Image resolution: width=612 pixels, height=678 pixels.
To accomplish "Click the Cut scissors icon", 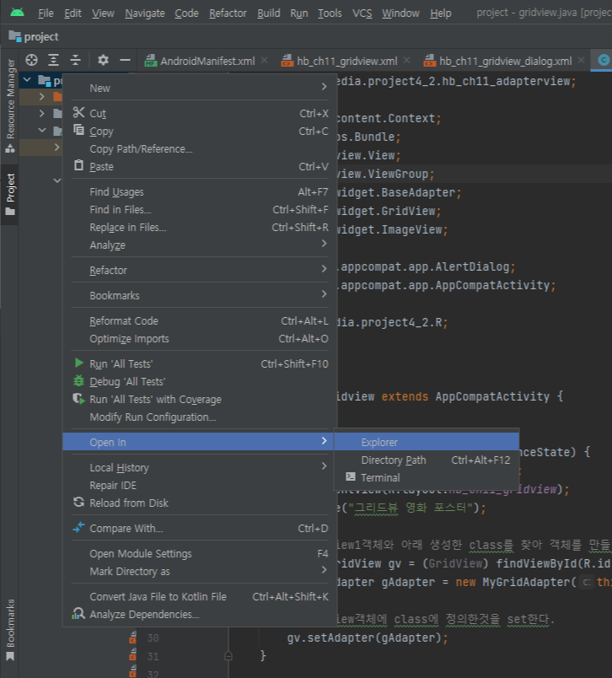I will pyautogui.click(x=78, y=112).
